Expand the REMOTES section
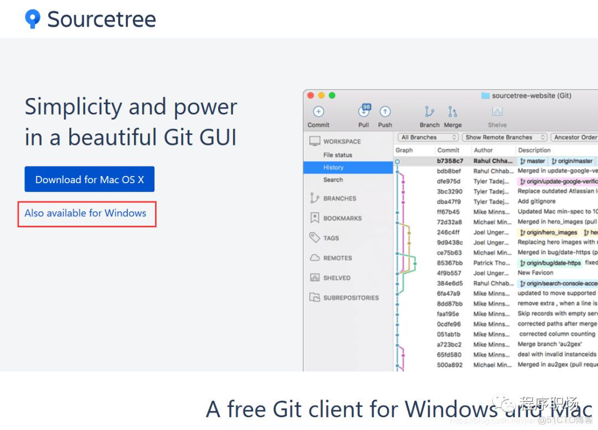Image resolution: width=598 pixels, height=430 pixels. (338, 258)
